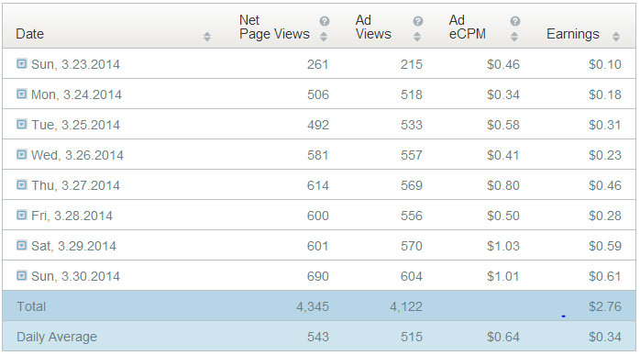This screenshot has height=355, width=640.
Task: Expand the Sat, 3.29.2014 row
Action: (x=22, y=245)
